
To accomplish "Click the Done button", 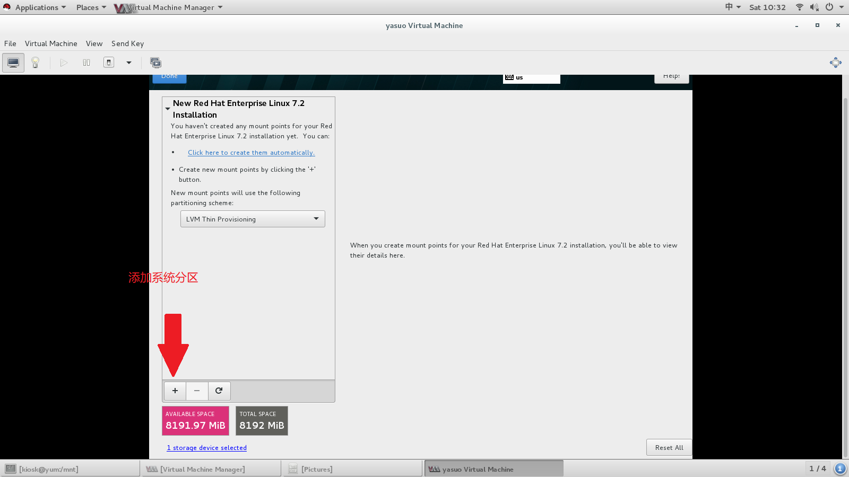I will point(169,77).
